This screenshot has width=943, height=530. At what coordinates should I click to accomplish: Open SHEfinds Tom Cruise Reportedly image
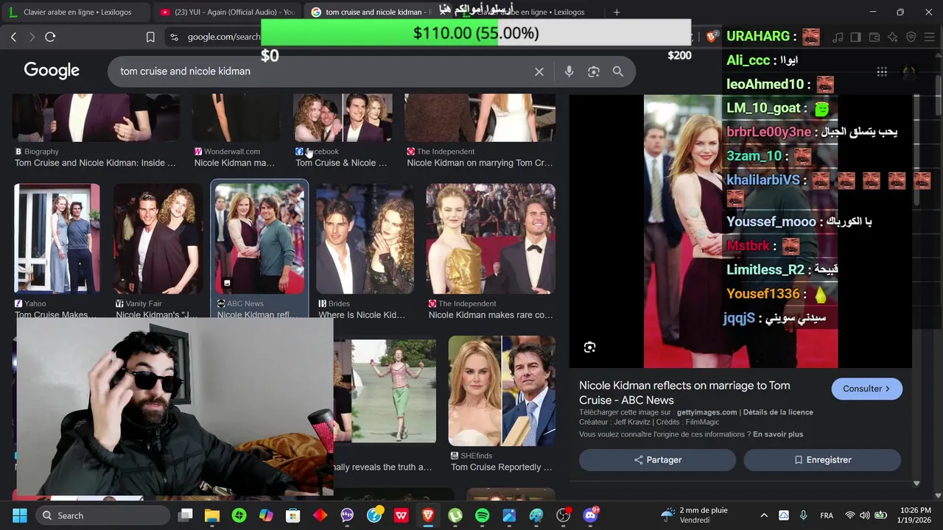coord(502,390)
